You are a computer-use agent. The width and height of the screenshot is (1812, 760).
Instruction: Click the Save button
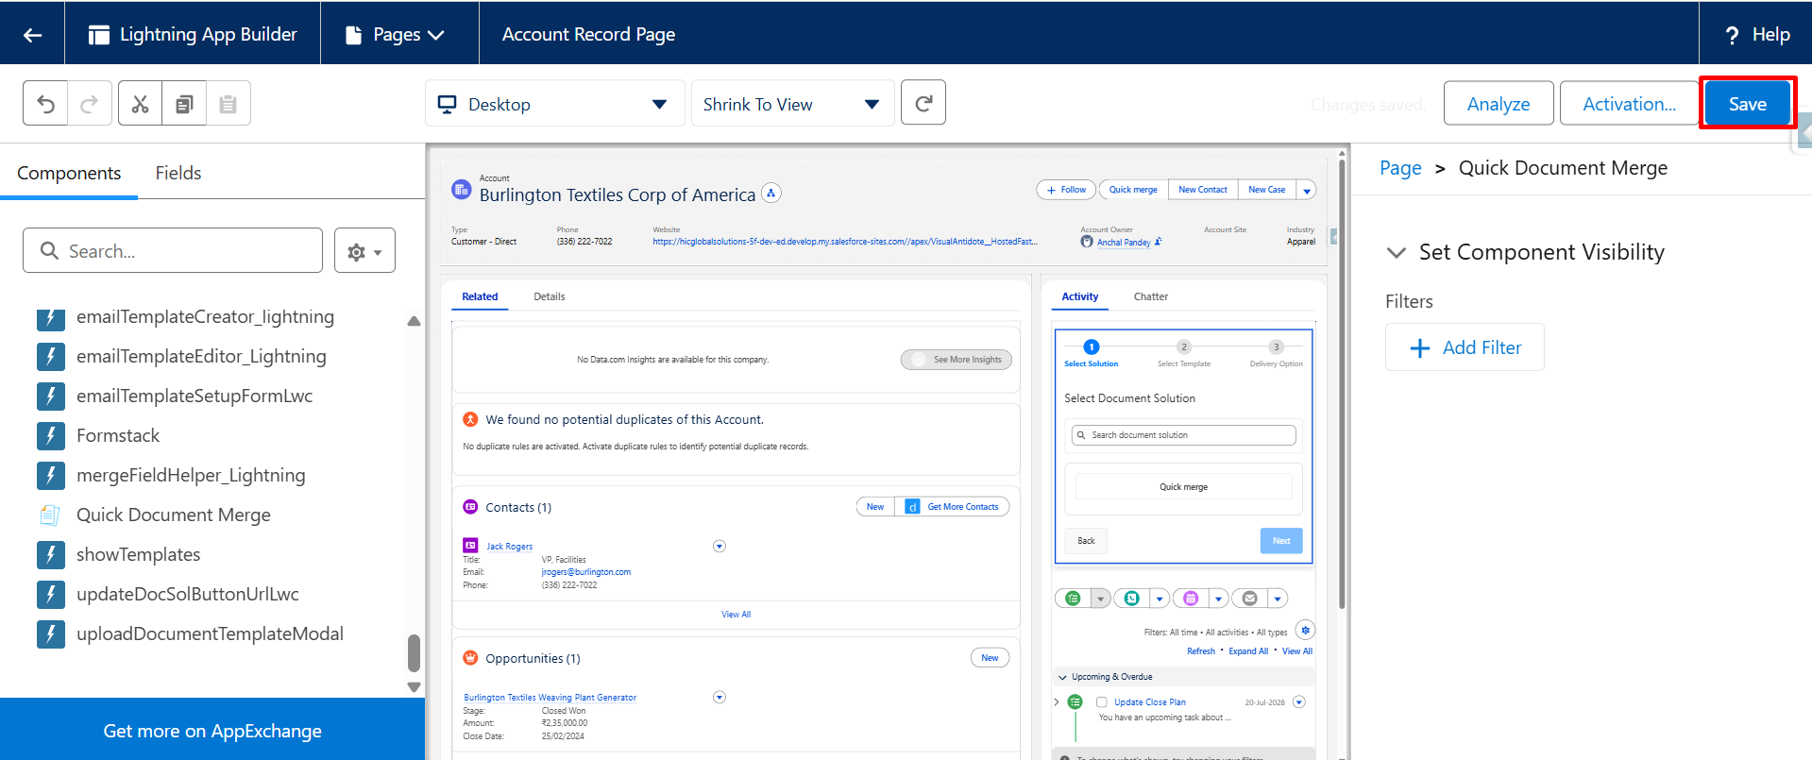1748,104
